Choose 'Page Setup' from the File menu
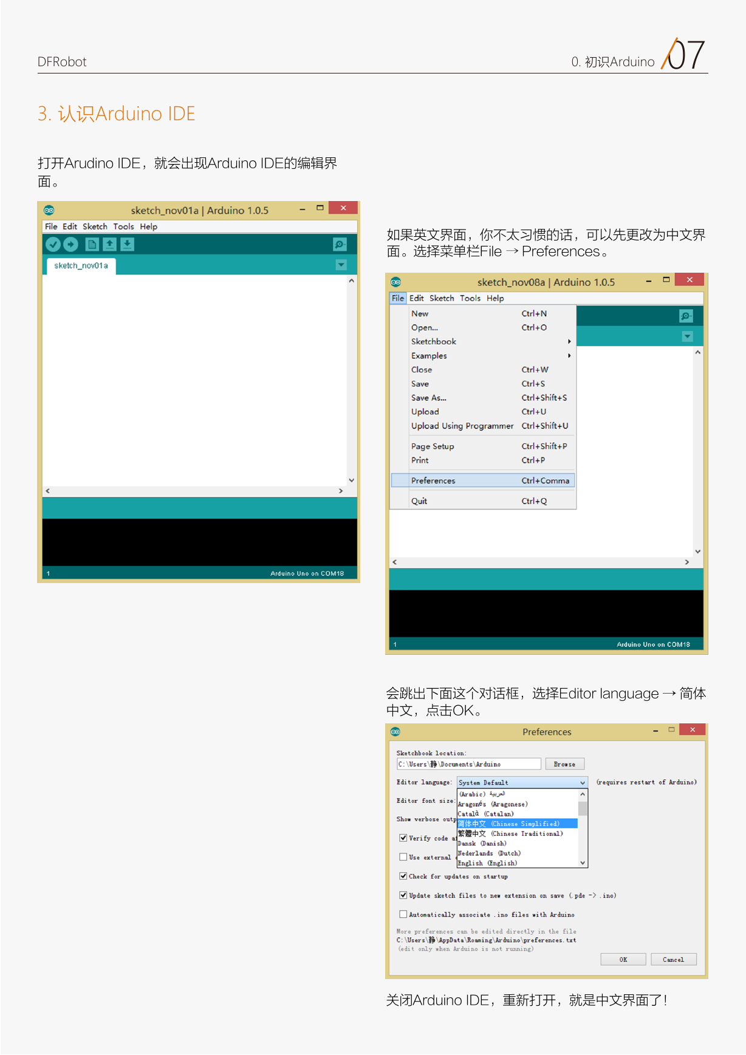The image size is (746, 1055). pos(483,446)
